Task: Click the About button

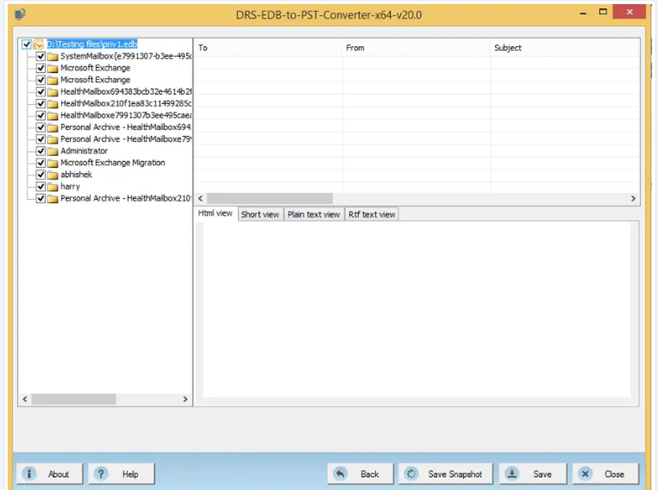Action: click(50, 474)
